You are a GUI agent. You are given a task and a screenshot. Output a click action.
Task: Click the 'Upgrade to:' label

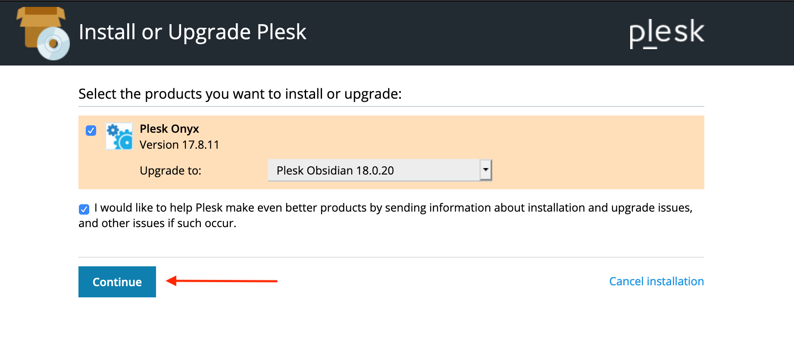pyautogui.click(x=170, y=171)
